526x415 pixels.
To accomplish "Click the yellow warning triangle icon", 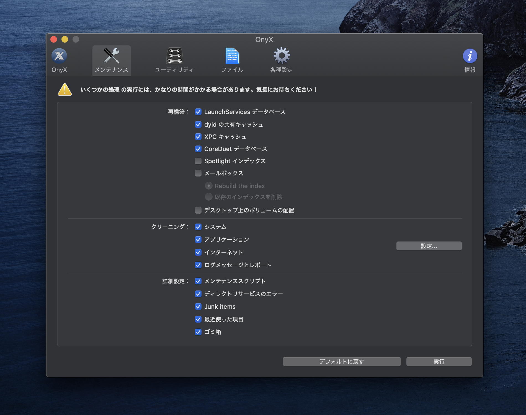I will (x=65, y=90).
